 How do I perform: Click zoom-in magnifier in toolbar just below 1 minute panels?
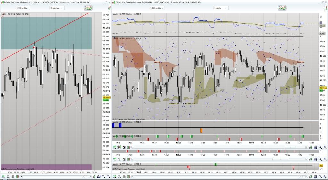(x=325, y=147)
